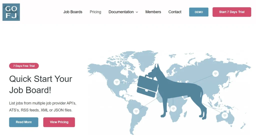Open the Job Boards menu item
Viewport: 256px width, 137px height.
[x=73, y=12]
